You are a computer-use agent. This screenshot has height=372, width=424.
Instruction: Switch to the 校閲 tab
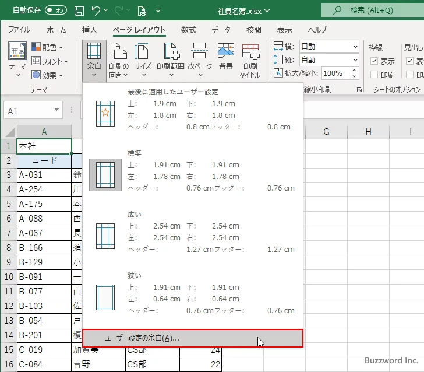tap(254, 30)
